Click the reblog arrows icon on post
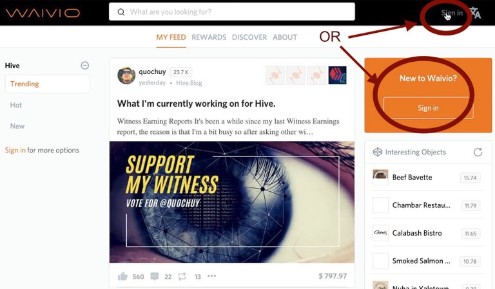Viewport: 495px width, 289px height. (x=182, y=276)
